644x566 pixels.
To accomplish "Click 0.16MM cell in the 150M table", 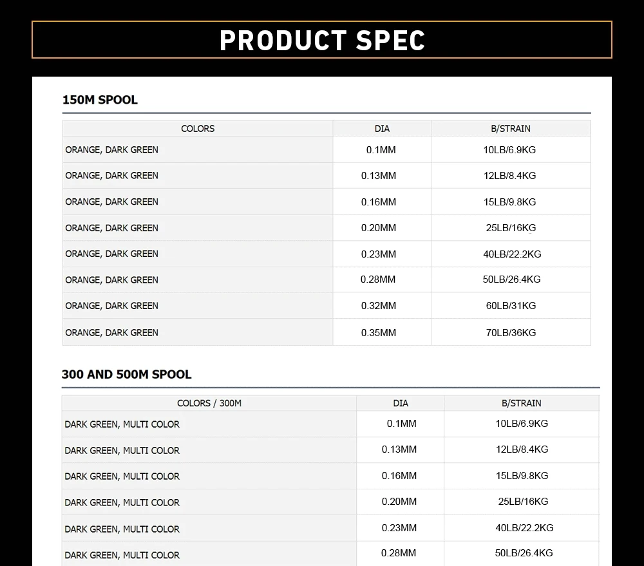I will tap(379, 202).
